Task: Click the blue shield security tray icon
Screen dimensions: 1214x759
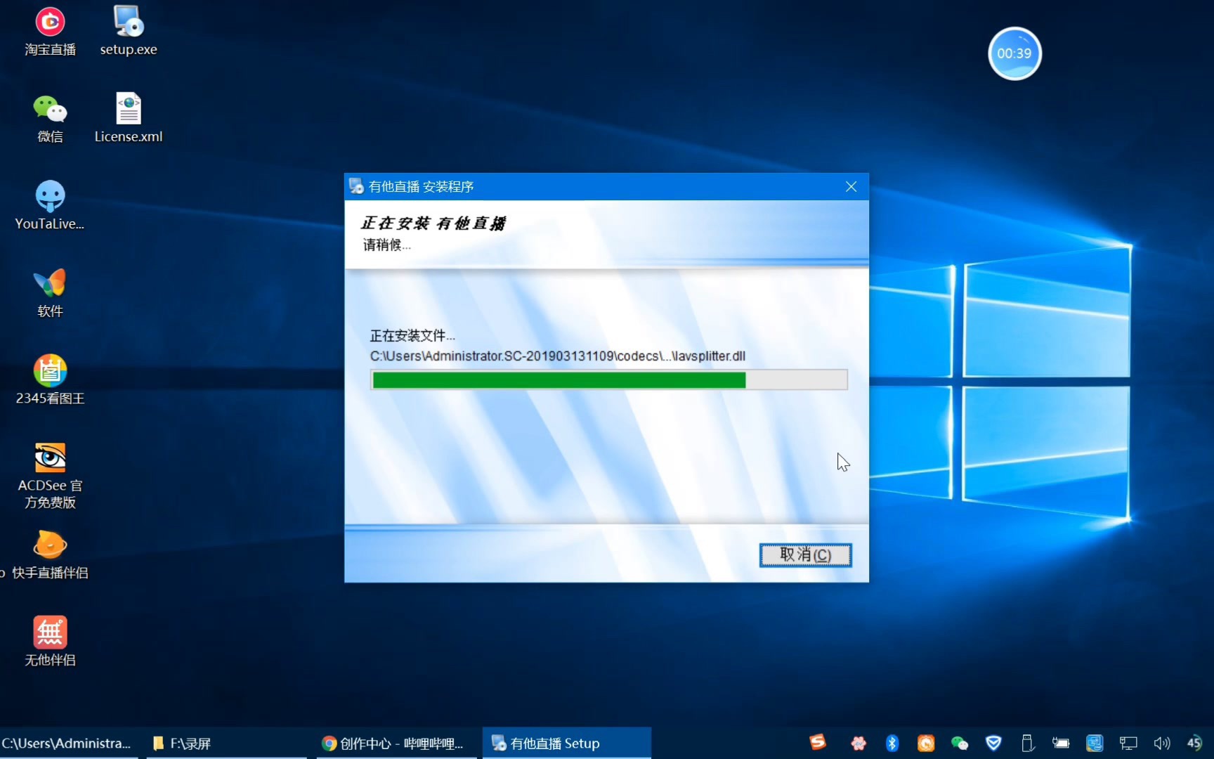Action: tap(993, 743)
